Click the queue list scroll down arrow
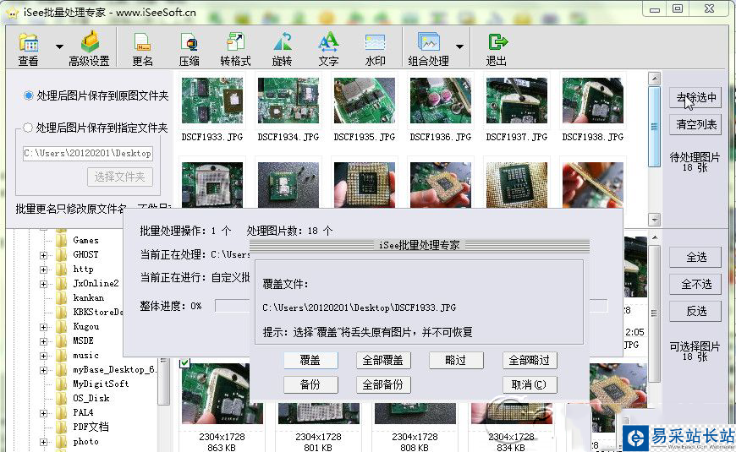Viewport: 736px width, 452px height. click(x=654, y=219)
